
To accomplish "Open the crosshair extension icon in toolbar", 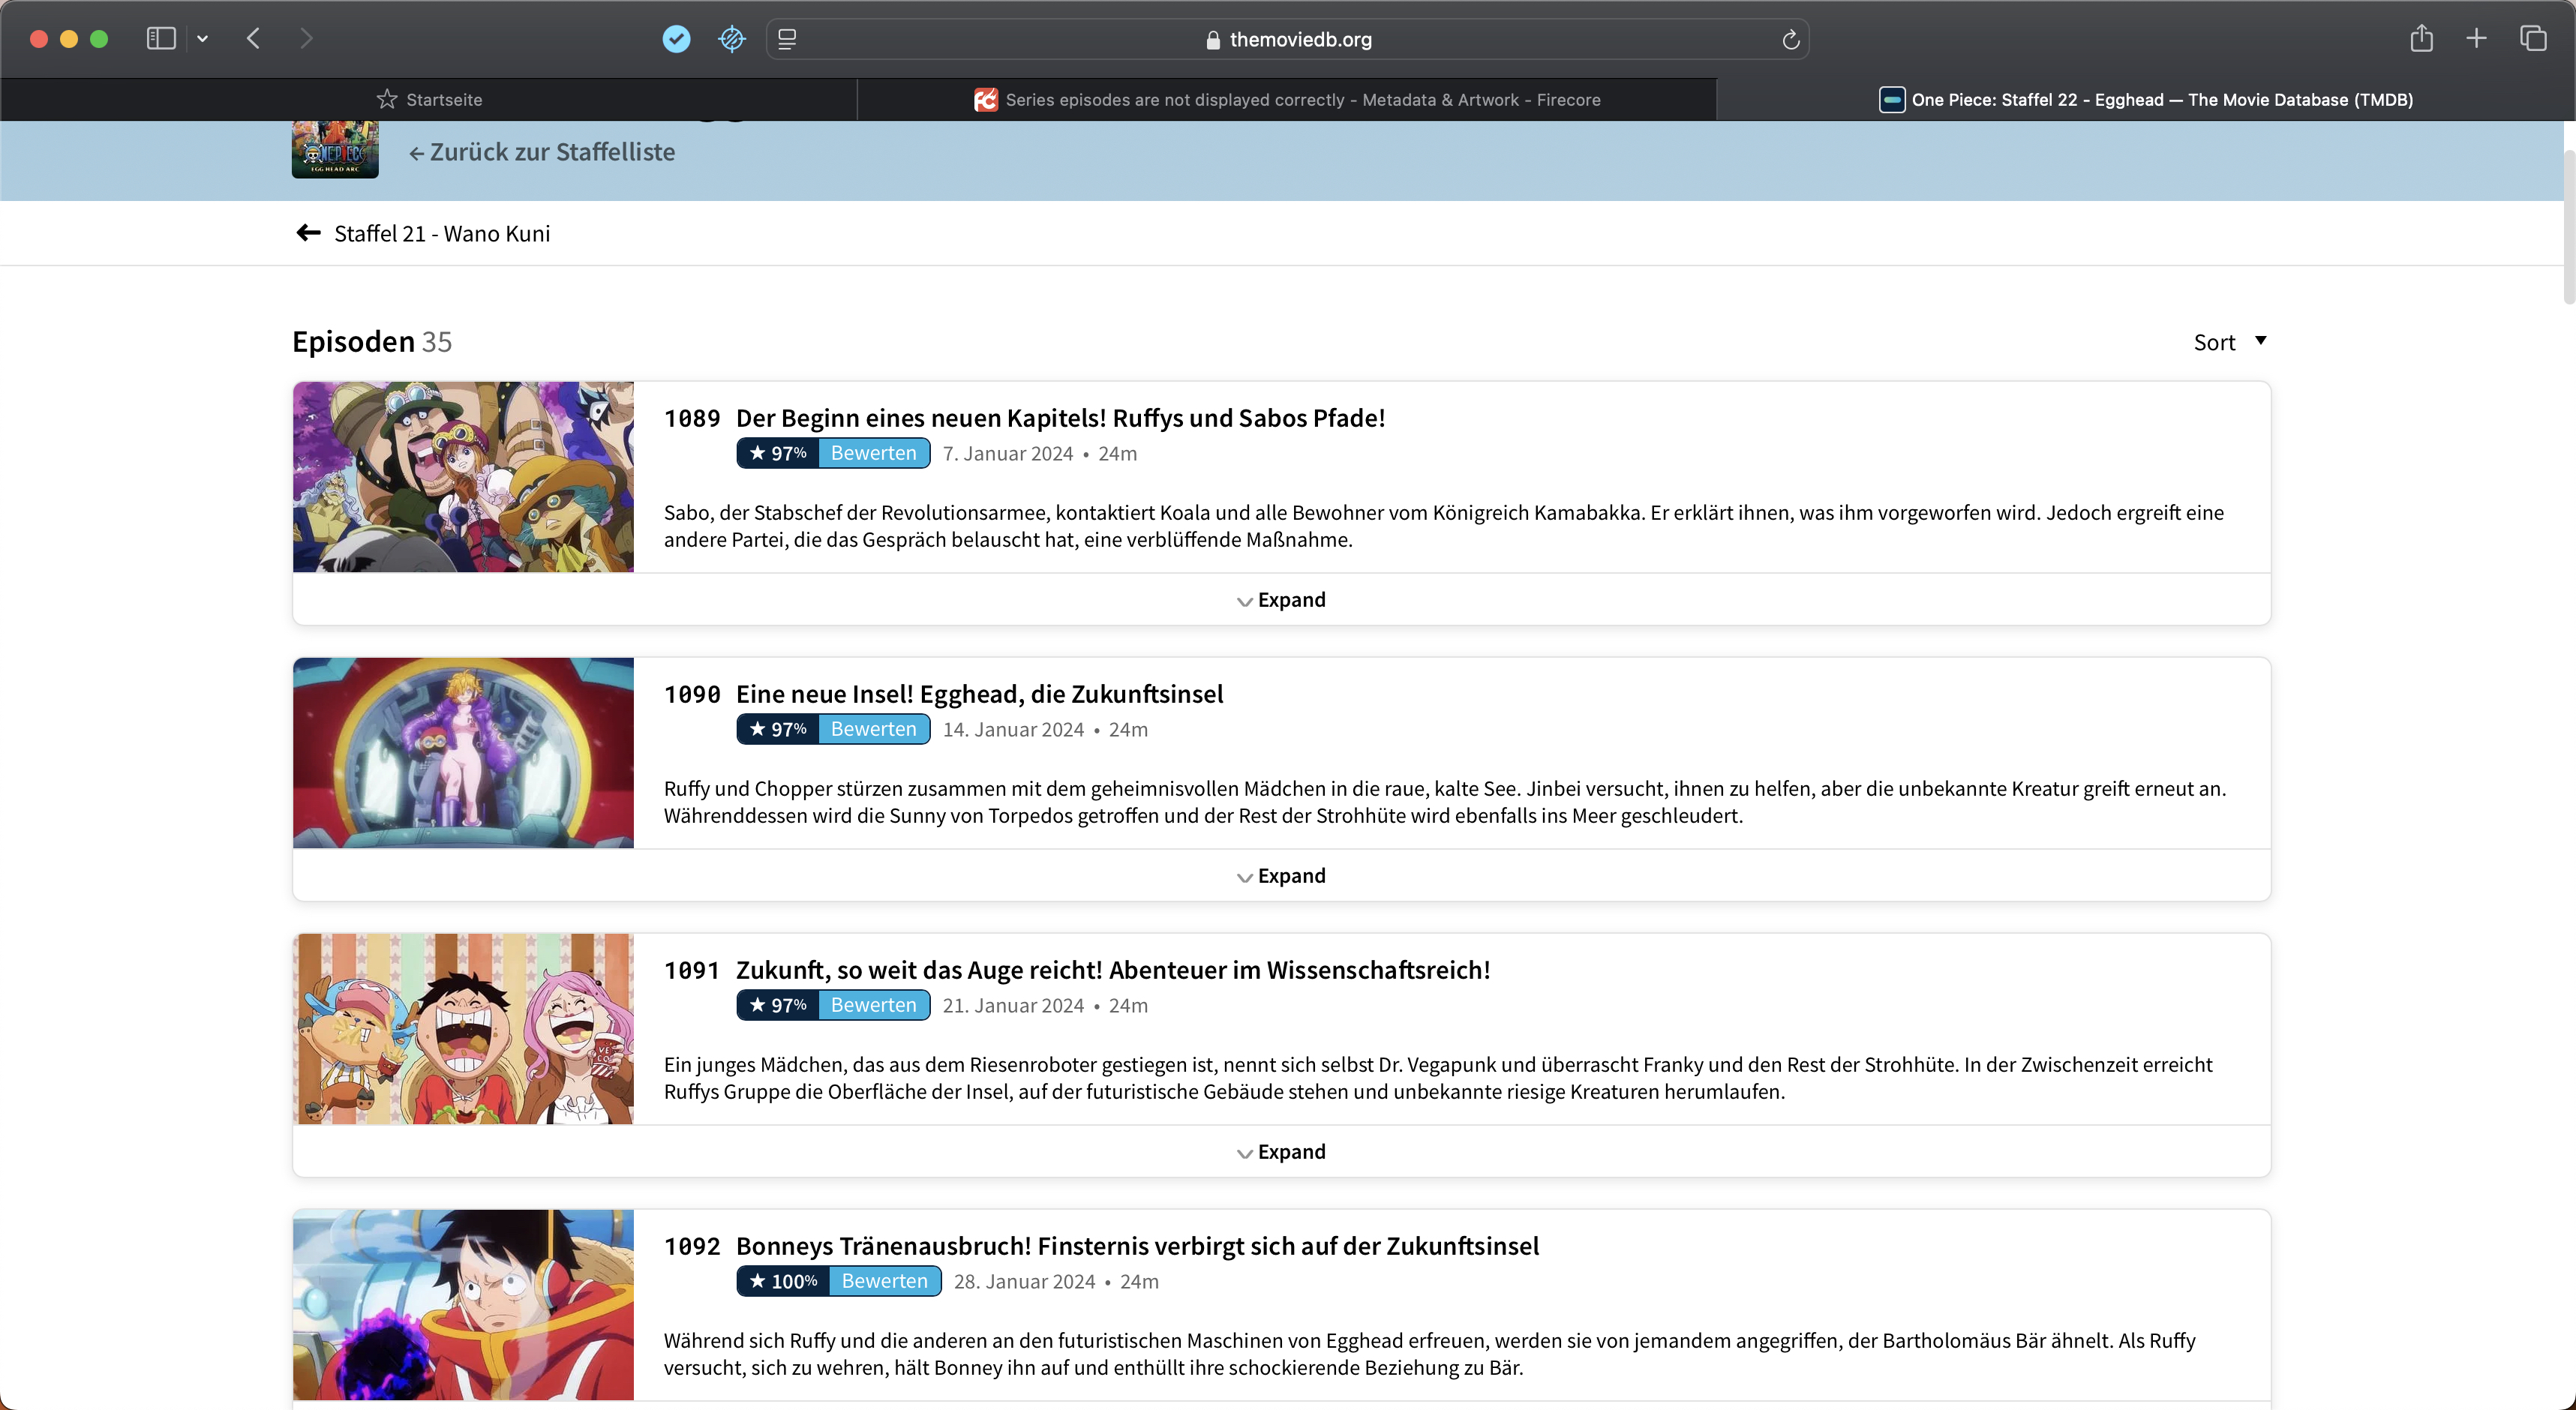I will (x=731, y=39).
